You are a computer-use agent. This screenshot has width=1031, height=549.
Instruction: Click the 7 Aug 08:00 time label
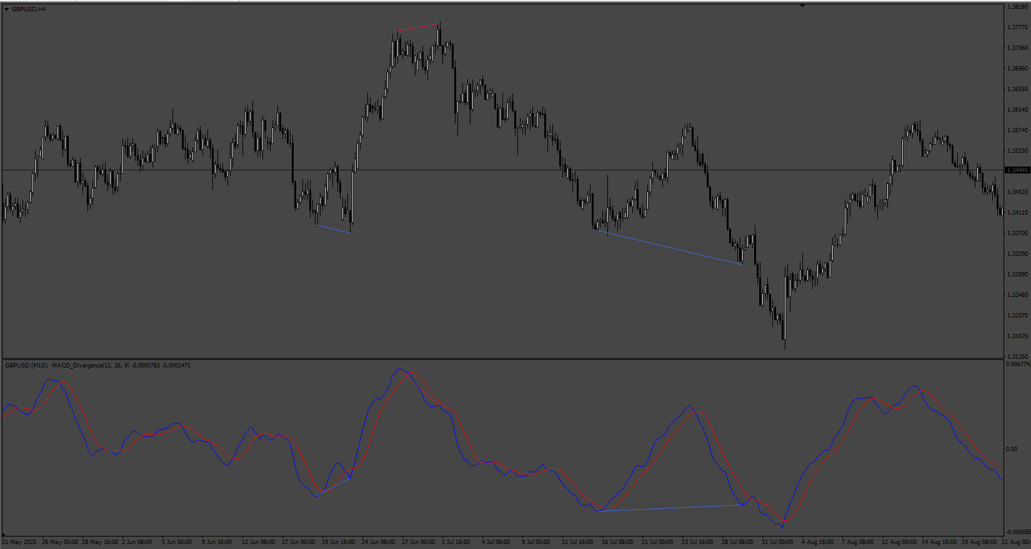click(858, 542)
